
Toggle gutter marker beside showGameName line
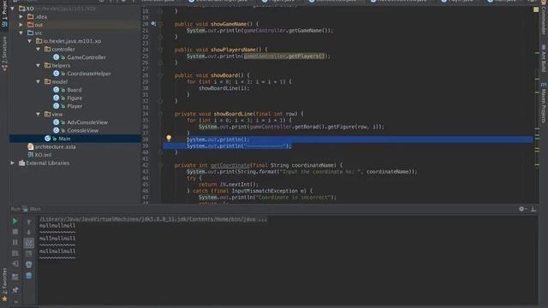tap(153, 24)
